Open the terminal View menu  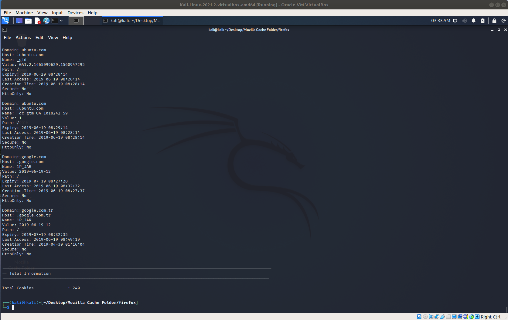tap(53, 38)
